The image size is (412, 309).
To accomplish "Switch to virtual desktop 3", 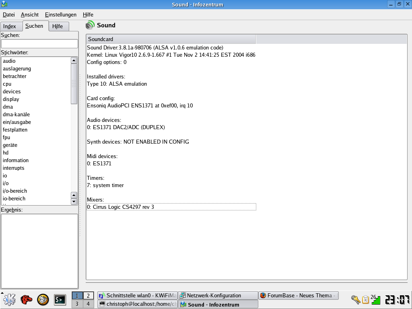I will tap(77, 304).
